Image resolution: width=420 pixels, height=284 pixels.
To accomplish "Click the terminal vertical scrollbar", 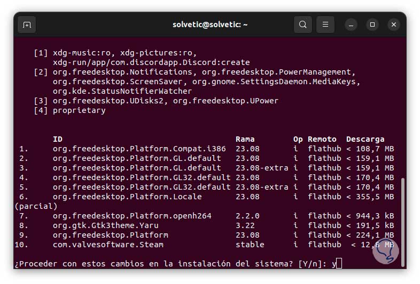I will pos(402,213).
